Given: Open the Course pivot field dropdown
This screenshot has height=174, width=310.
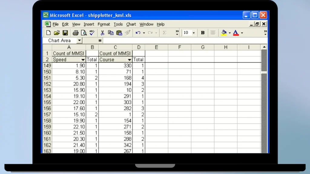Looking at the screenshot, I should pos(129,60).
